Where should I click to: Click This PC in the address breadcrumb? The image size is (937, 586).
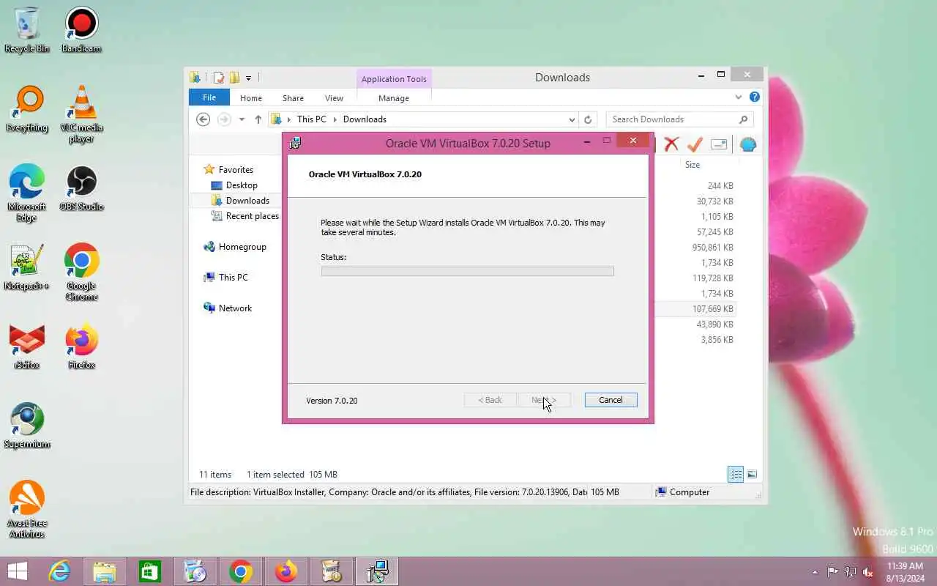point(312,119)
